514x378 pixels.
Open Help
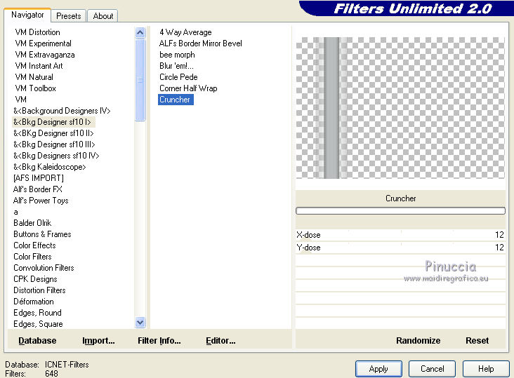pyautogui.click(x=486, y=369)
